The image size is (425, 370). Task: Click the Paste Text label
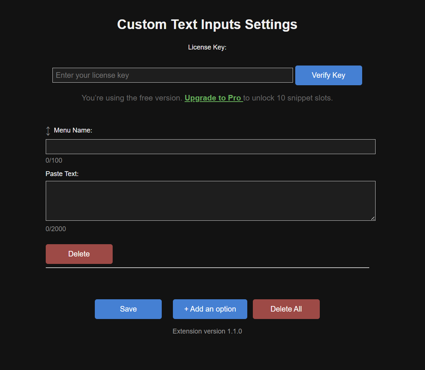tap(62, 173)
